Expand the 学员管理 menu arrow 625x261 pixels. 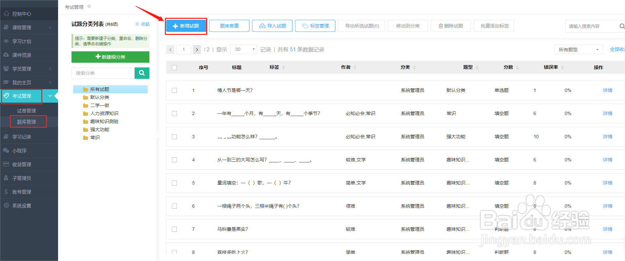pos(50,68)
